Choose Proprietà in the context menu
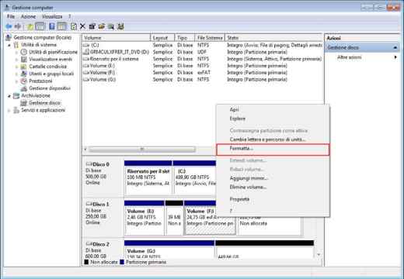This screenshot has width=404, height=279. [273, 199]
